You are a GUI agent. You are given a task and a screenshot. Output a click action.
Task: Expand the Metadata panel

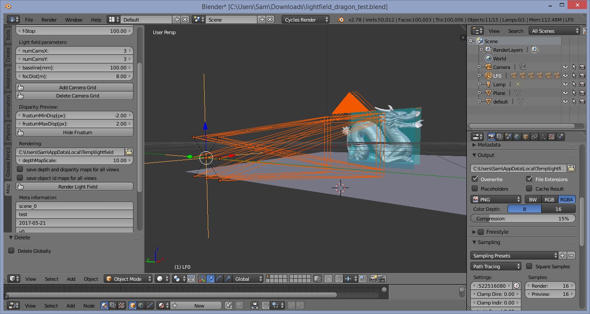click(x=474, y=145)
